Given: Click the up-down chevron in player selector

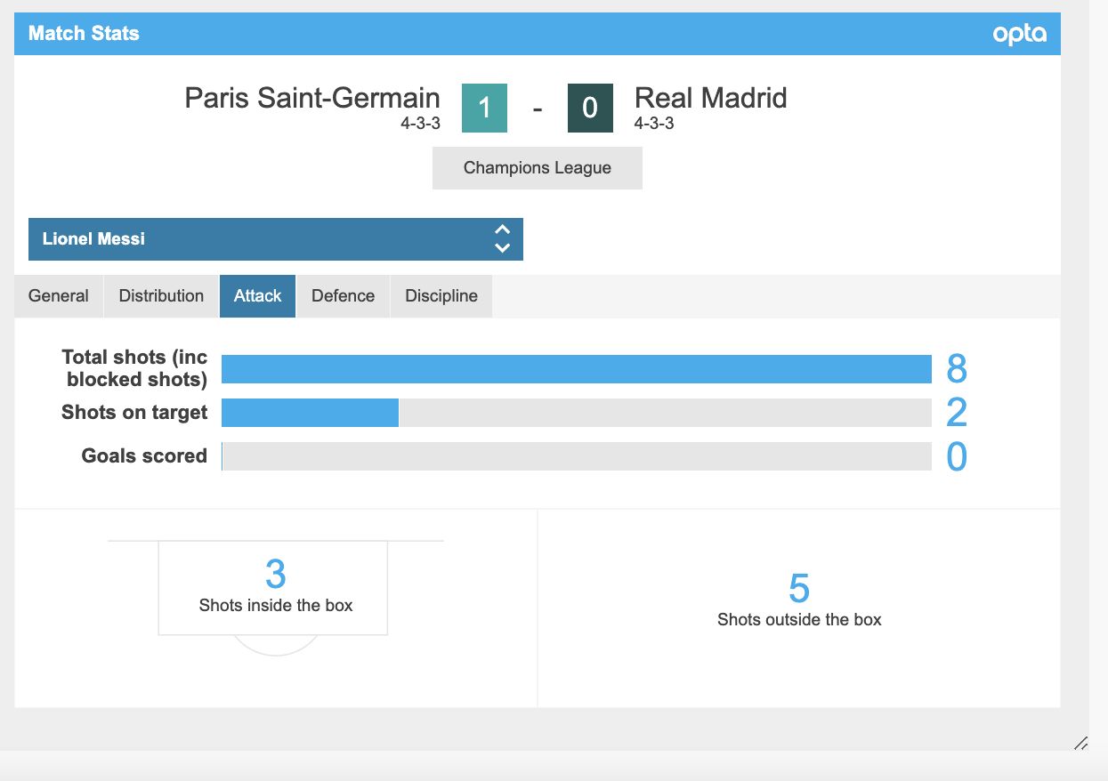Looking at the screenshot, I should 502,238.
